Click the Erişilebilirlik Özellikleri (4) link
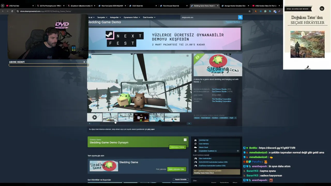This screenshot has height=186, width=331. pyautogui.click(x=208, y=151)
